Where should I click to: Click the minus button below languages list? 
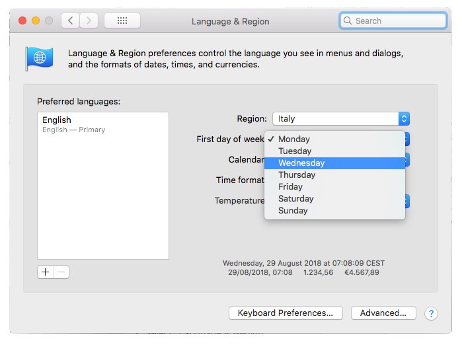tap(61, 272)
